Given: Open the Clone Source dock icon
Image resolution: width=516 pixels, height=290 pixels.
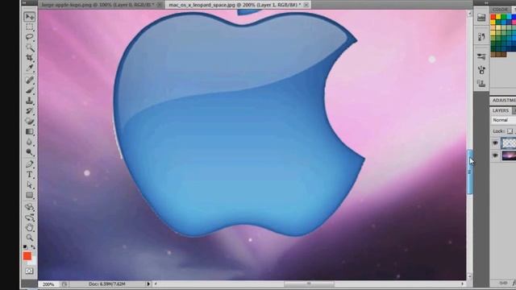Looking at the screenshot, I should (x=481, y=70).
